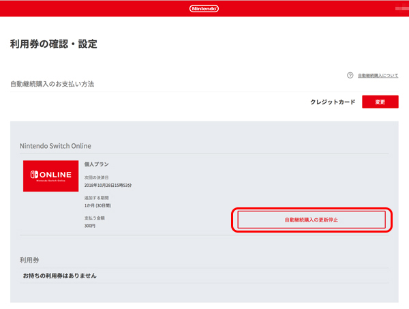409x309 pixels.
Task: Click the Nintendo Switch Online thumbnail image
Action: click(51, 176)
